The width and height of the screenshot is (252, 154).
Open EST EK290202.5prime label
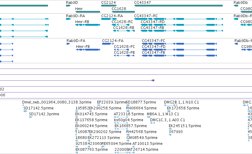click(105, 132)
